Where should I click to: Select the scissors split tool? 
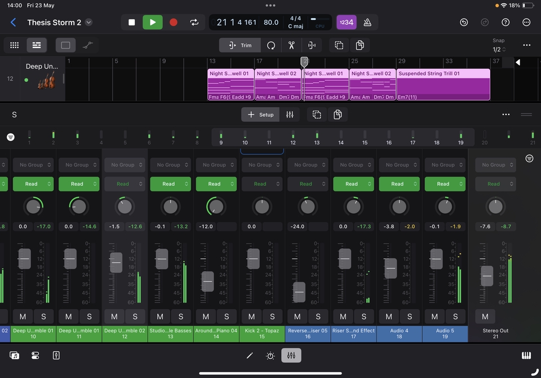point(291,45)
